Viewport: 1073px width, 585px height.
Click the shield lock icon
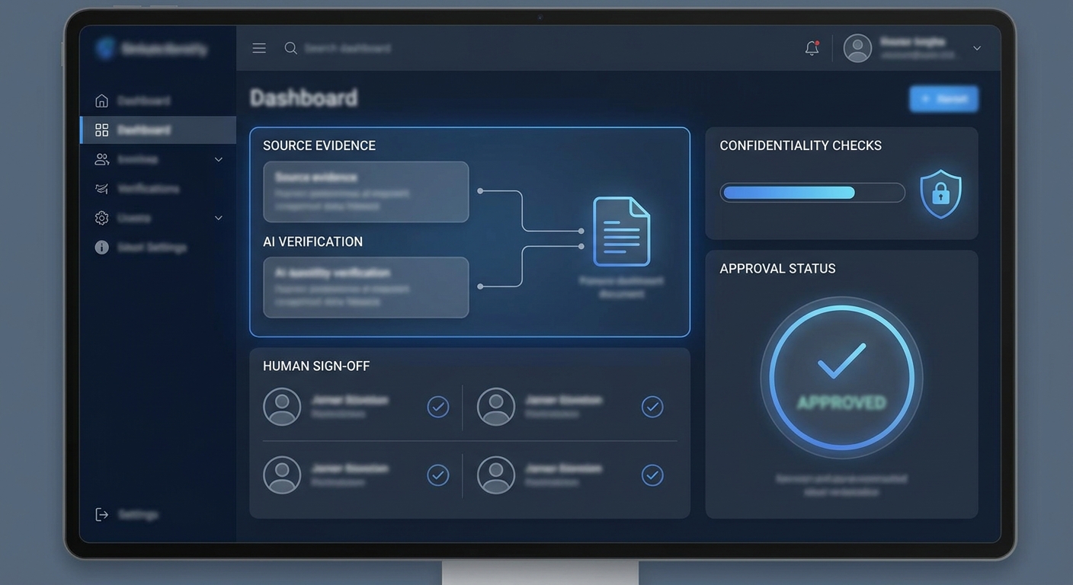[941, 193]
